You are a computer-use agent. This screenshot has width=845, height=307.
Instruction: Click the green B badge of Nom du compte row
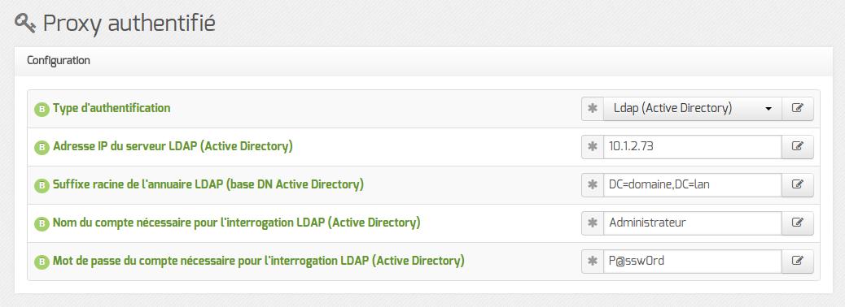(x=42, y=223)
